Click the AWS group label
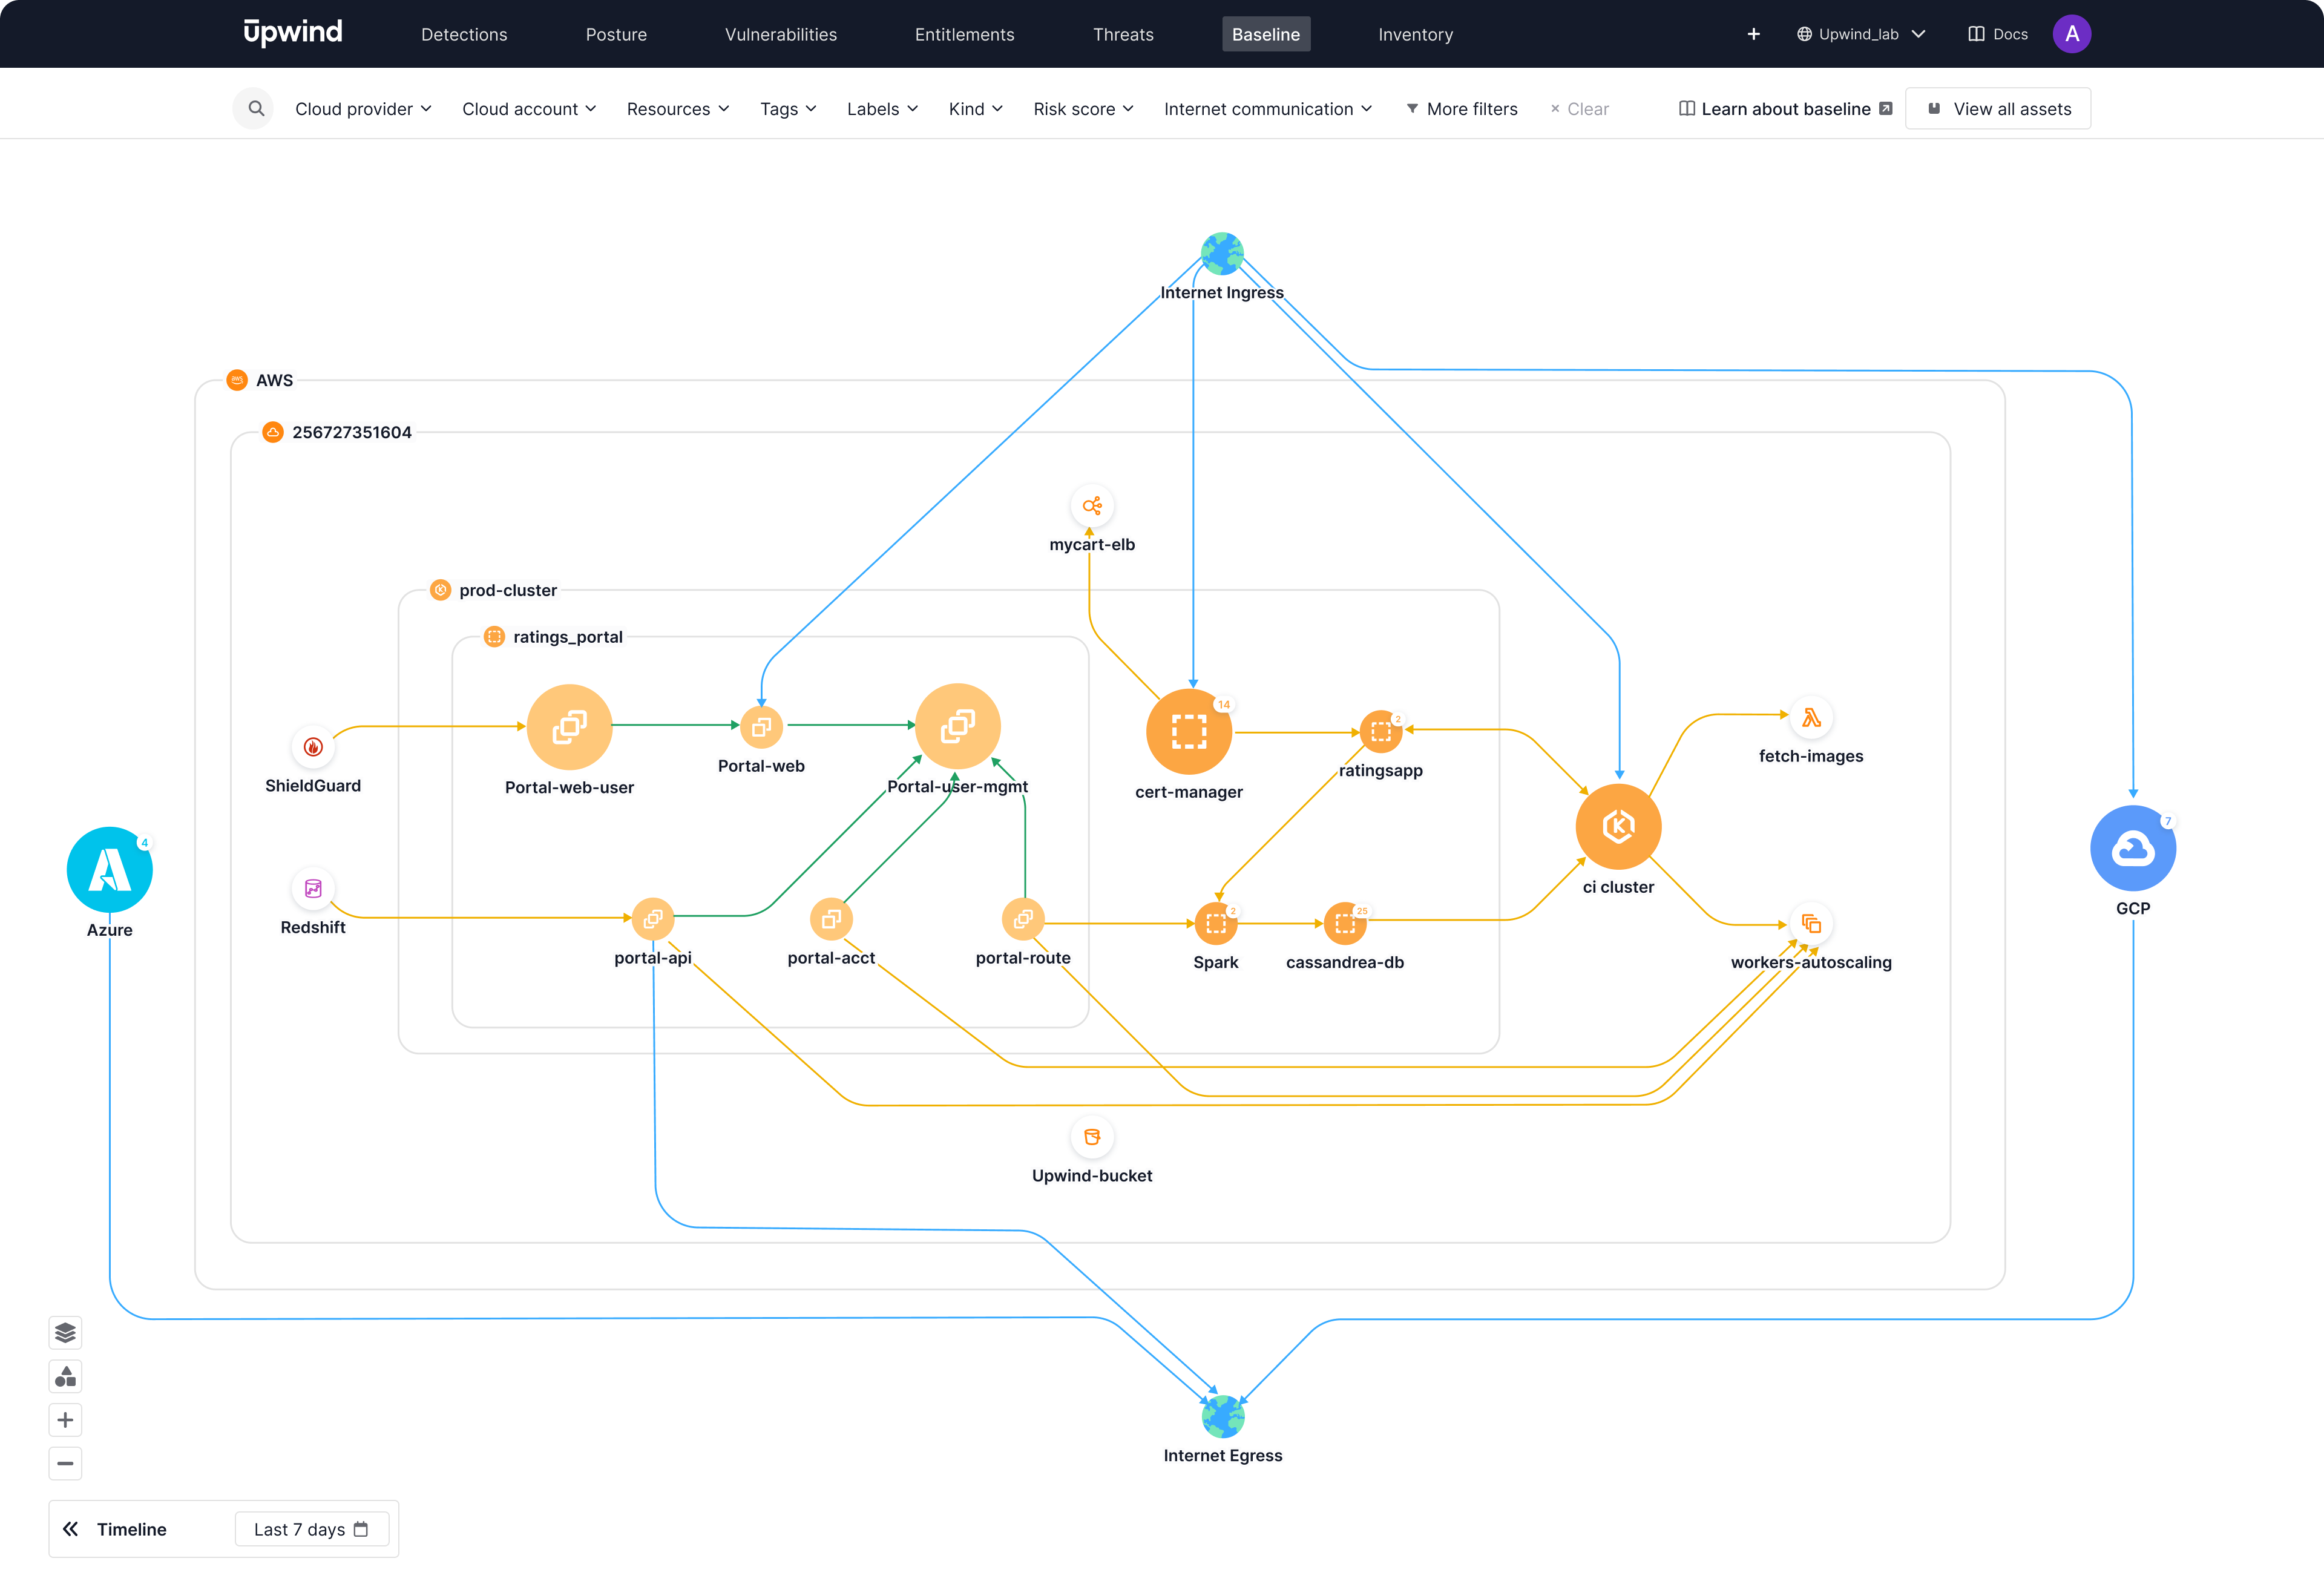 click(x=274, y=380)
